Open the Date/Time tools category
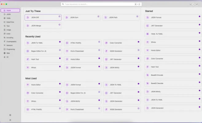This screenshot has width=202, height=123. pos(10,22)
